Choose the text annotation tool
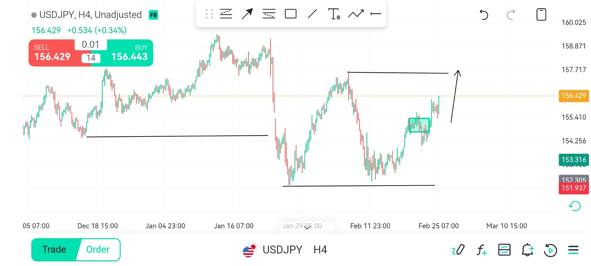The width and height of the screenshot is (591, 266). click(334, 14)
